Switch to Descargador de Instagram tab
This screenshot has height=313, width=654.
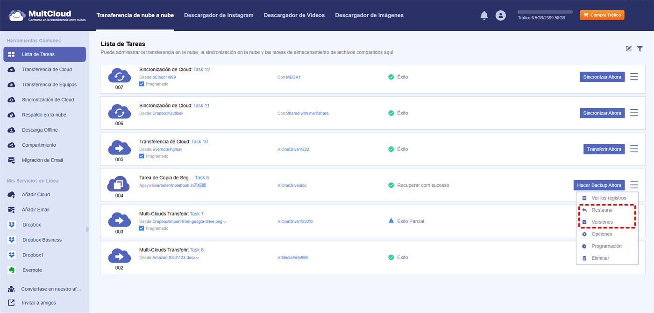(x=219, y=15)
